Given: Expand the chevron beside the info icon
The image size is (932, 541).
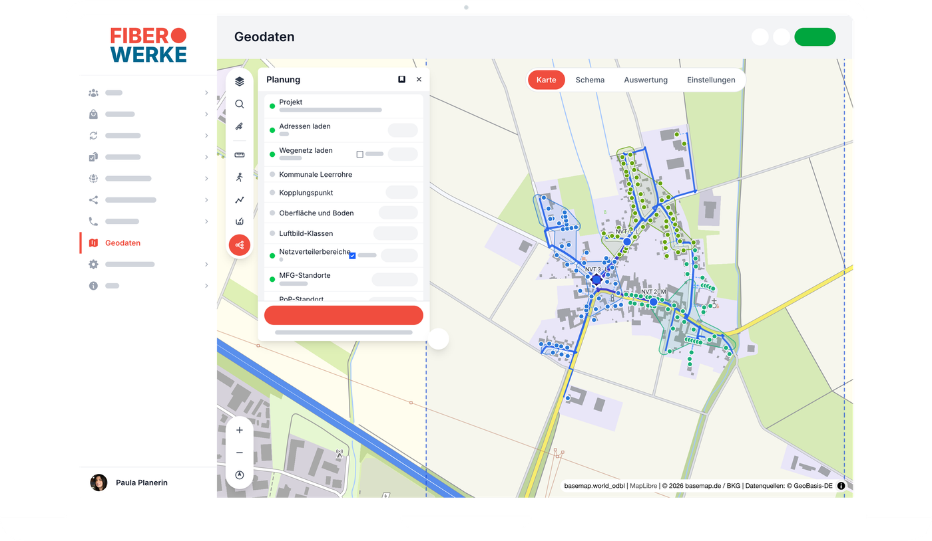Looking at the screenshot, I should coord(206,286).
